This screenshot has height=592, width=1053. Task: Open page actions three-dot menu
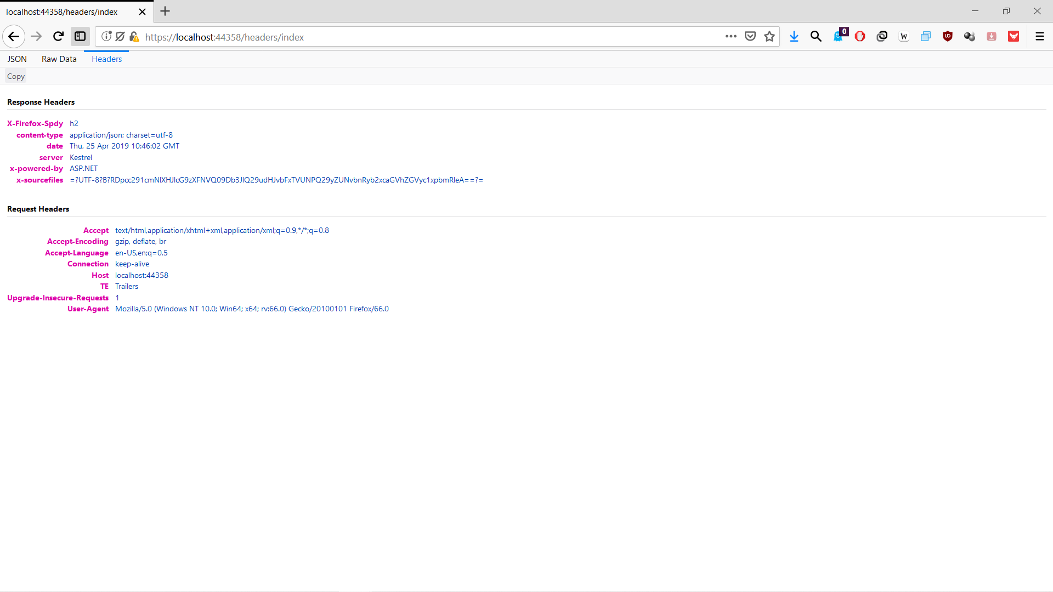pos(731,37)
